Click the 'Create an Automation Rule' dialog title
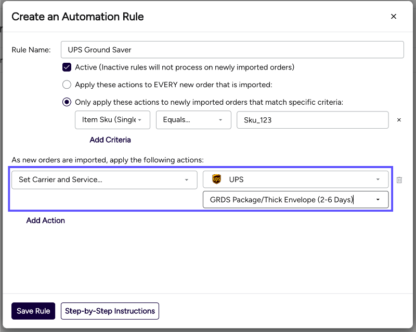 click(x=77, y=17)
